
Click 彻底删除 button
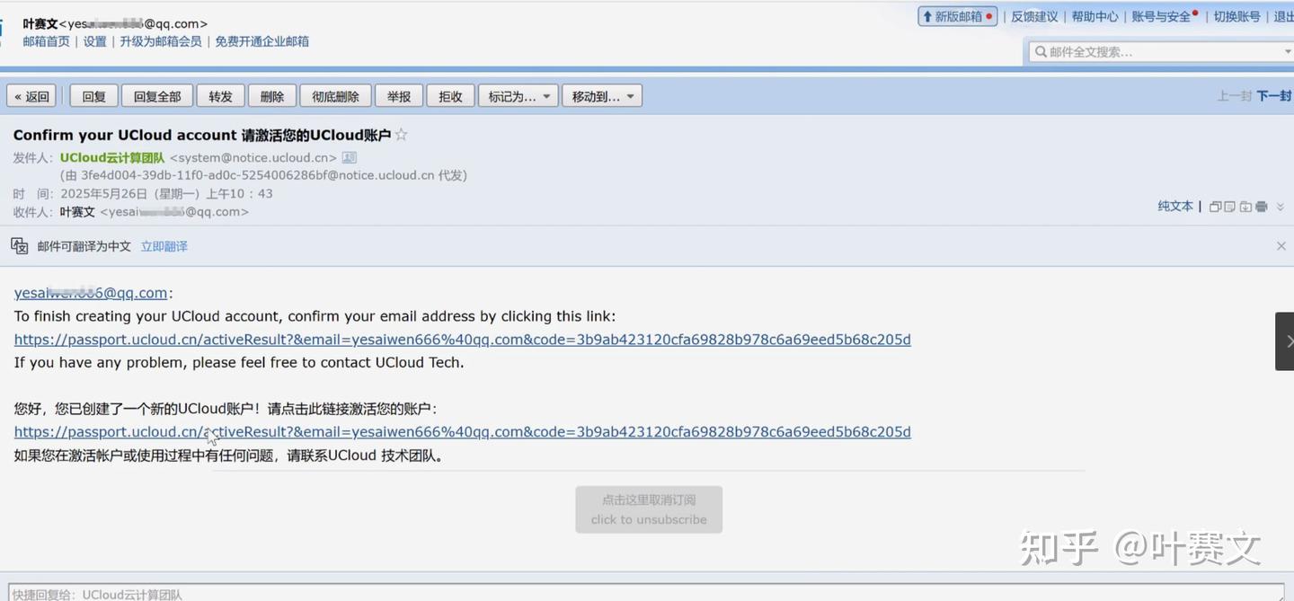click(336, 96)
